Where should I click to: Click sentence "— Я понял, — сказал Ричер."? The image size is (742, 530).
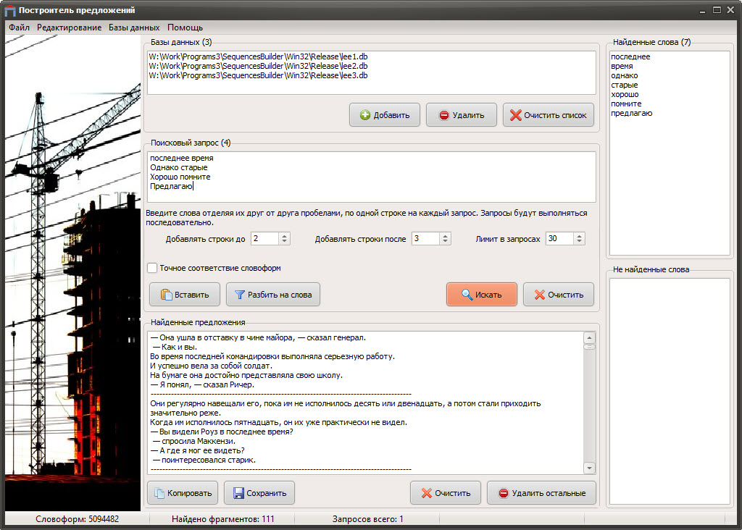coord(203,385)
